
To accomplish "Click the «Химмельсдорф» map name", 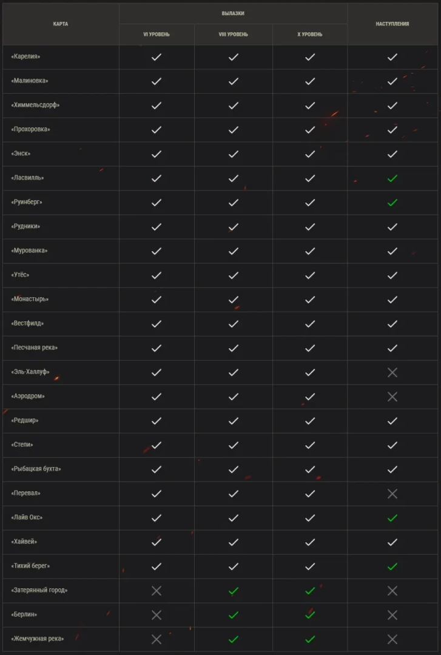I will (x=35, y=105).
